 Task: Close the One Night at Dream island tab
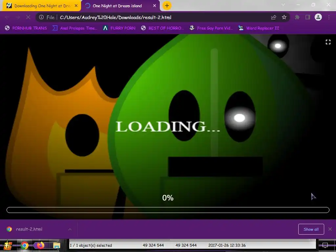[x=155, y=6]
